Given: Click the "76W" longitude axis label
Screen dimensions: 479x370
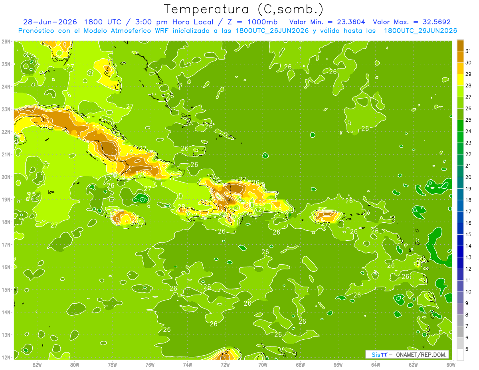Looking at the screenshot, I should click(x=150, y=365).
